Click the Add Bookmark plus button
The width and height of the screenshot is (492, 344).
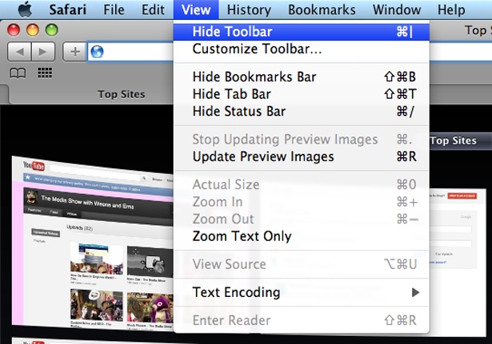point(74,51)
